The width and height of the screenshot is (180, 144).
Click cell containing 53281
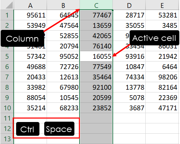[162, 15]
